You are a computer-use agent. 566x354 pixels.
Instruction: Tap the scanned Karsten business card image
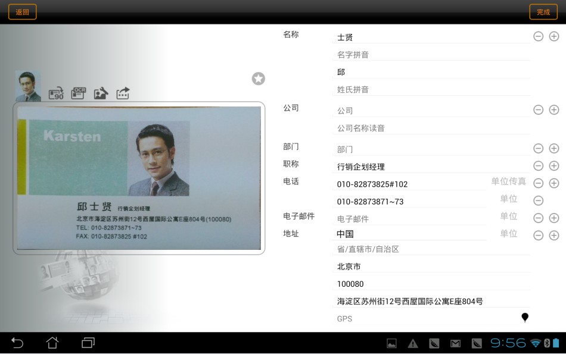139,178
